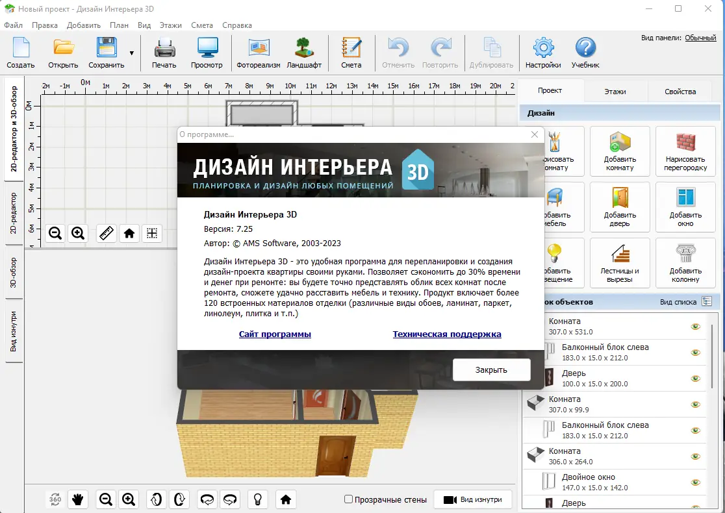Click the Фотореализм toolbar icon

click(258, 53)
